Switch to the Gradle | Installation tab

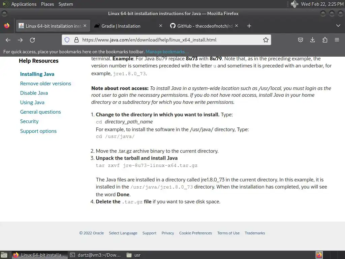[x=128, y=26]
